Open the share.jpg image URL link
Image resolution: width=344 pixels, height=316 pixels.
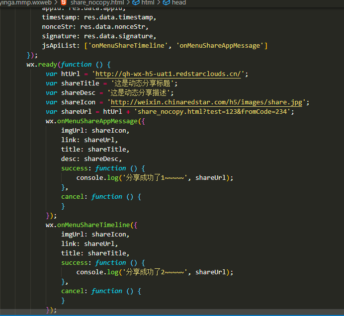[x=206, y=102]
